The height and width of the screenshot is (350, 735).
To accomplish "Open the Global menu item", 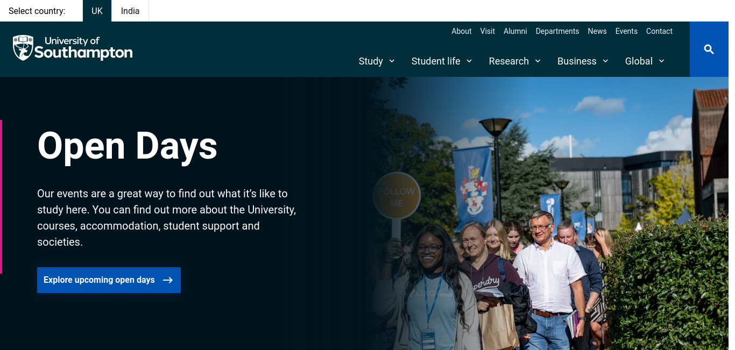I will tap(639, 61).
